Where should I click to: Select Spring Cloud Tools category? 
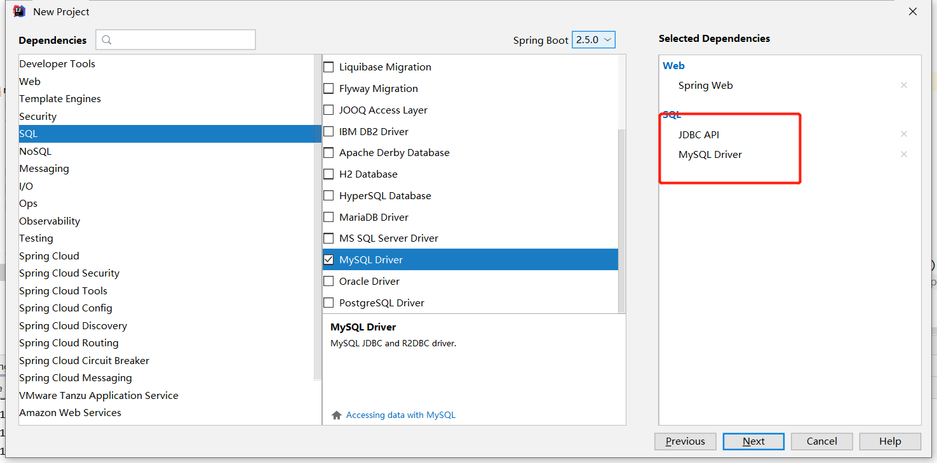click(166, 290)
